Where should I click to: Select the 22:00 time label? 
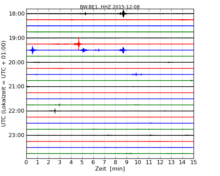(17, 111)
